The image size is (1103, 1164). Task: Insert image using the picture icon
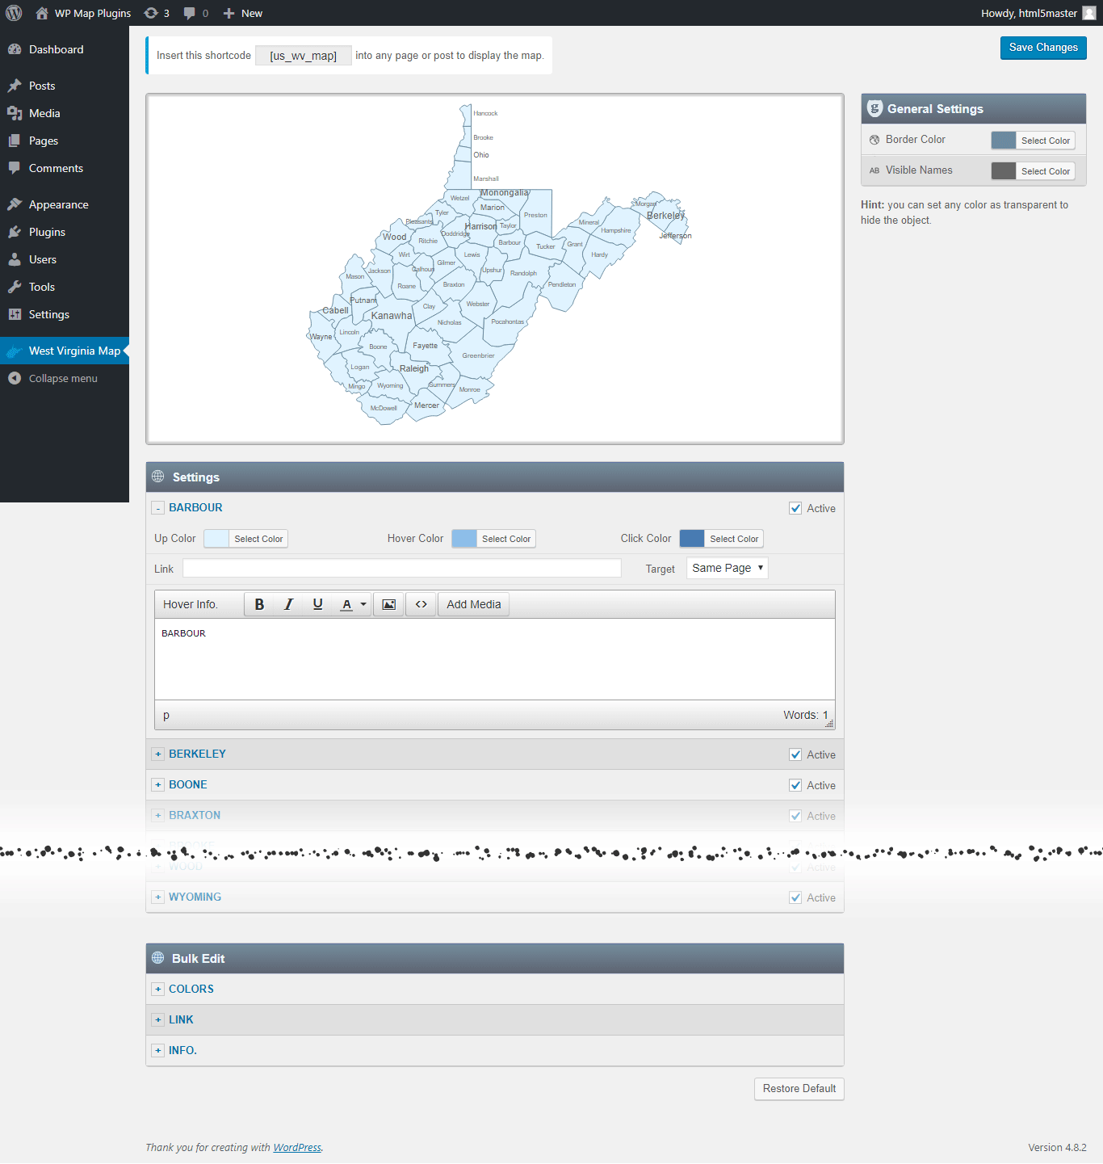pyautogui.click(x=388, y=604)
